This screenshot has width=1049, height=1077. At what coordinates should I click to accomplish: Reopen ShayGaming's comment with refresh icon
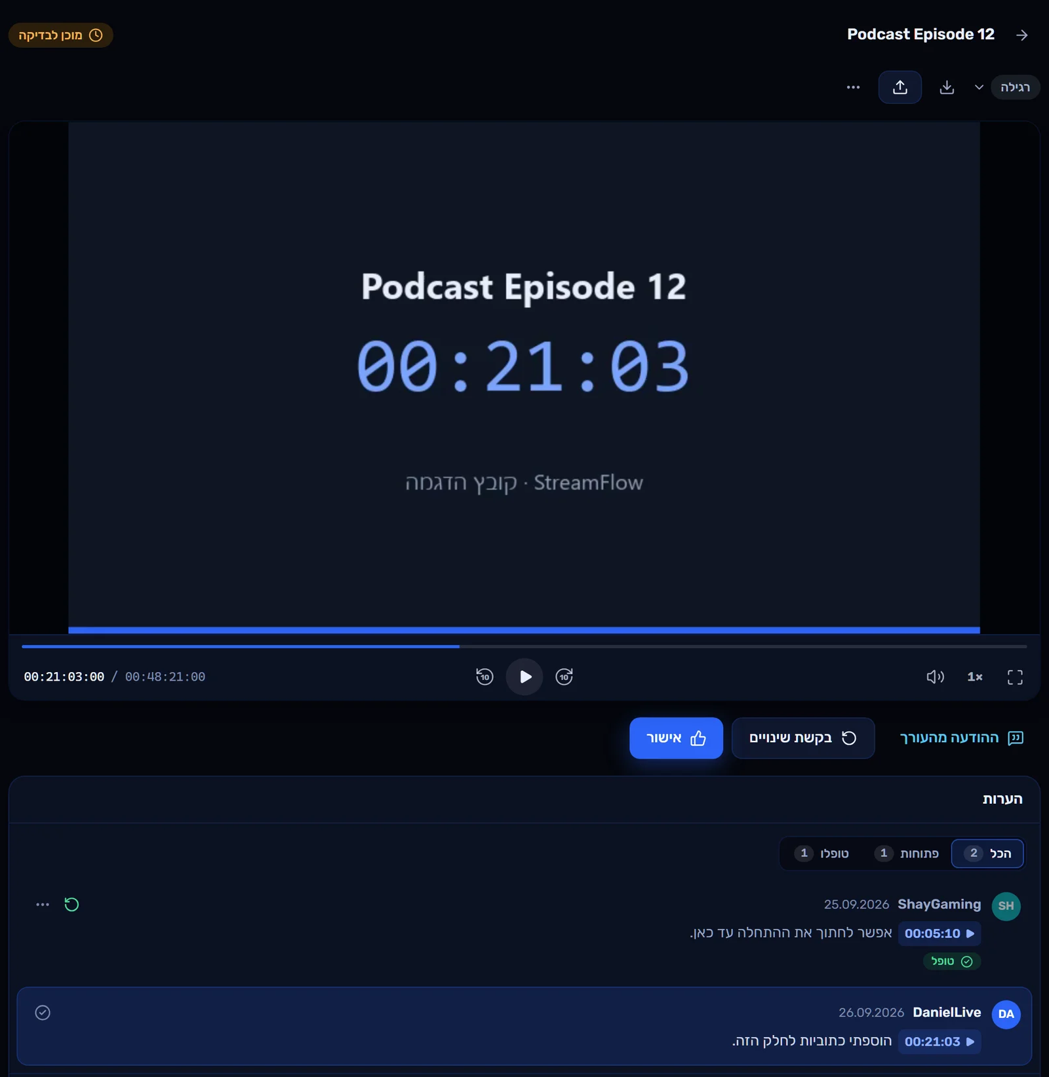coord(71,905)
